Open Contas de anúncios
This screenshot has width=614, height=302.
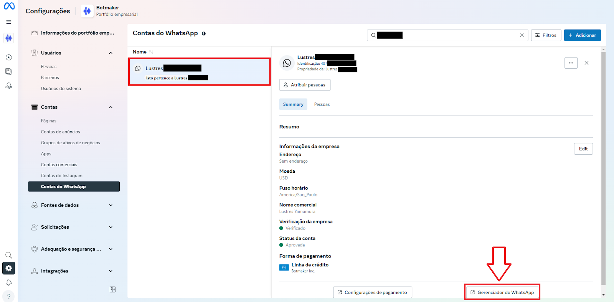click(x=61, y=132)
